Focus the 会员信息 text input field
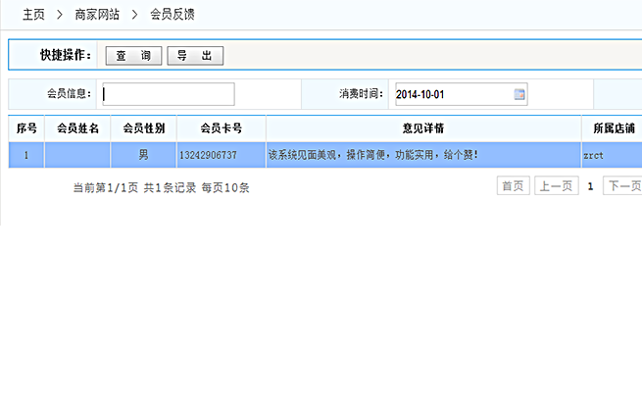This screenshot has width=642, height=405. coord(168,94)
